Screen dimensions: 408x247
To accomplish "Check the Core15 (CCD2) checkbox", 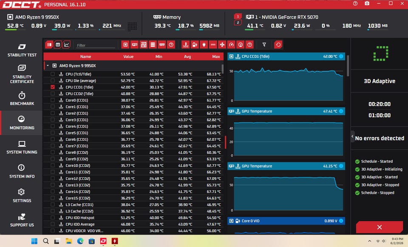I will [x=53, y=198].
